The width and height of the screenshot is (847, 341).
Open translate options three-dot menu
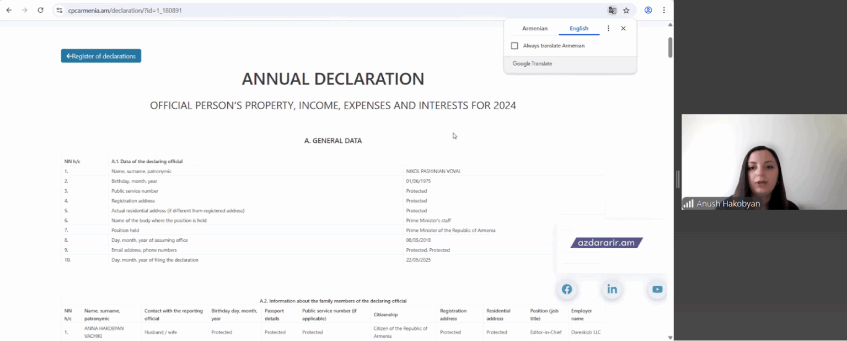(x=608, y=29)
